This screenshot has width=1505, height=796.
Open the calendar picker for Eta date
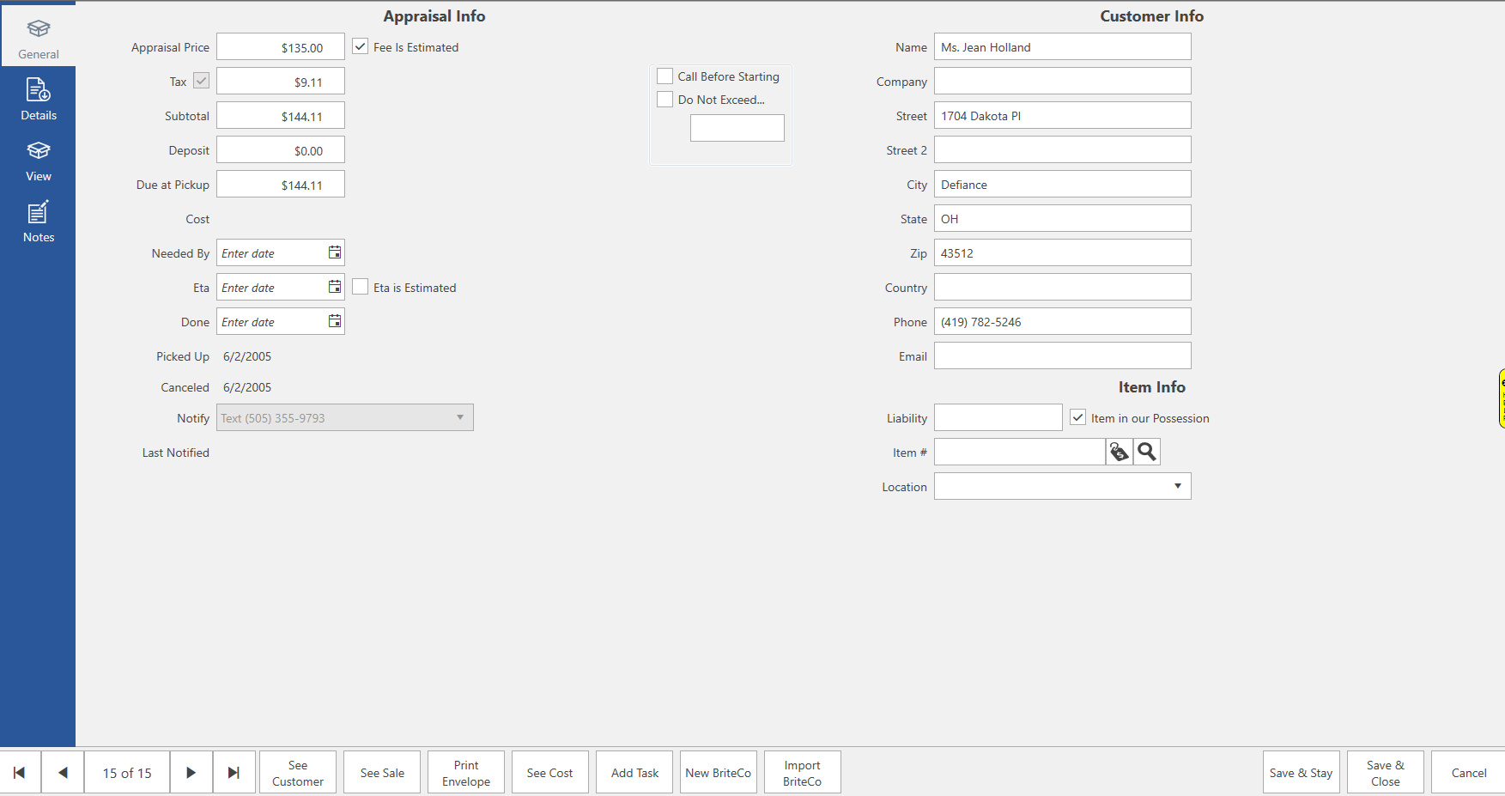pos(335,287)
